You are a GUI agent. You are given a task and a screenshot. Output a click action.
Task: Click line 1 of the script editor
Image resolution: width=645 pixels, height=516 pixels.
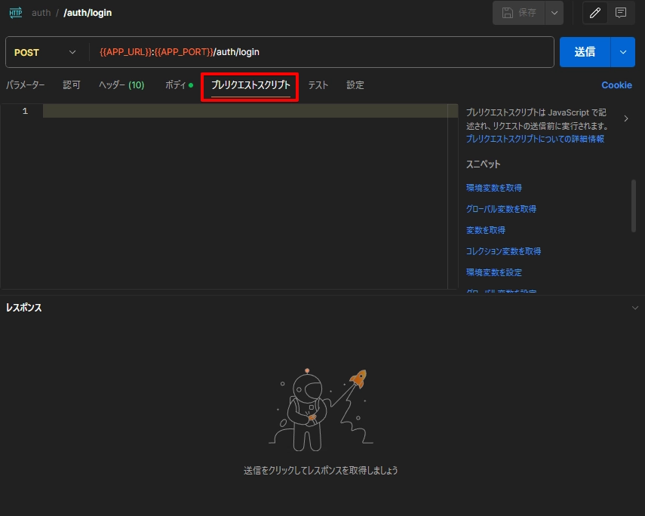pos(250,111)
